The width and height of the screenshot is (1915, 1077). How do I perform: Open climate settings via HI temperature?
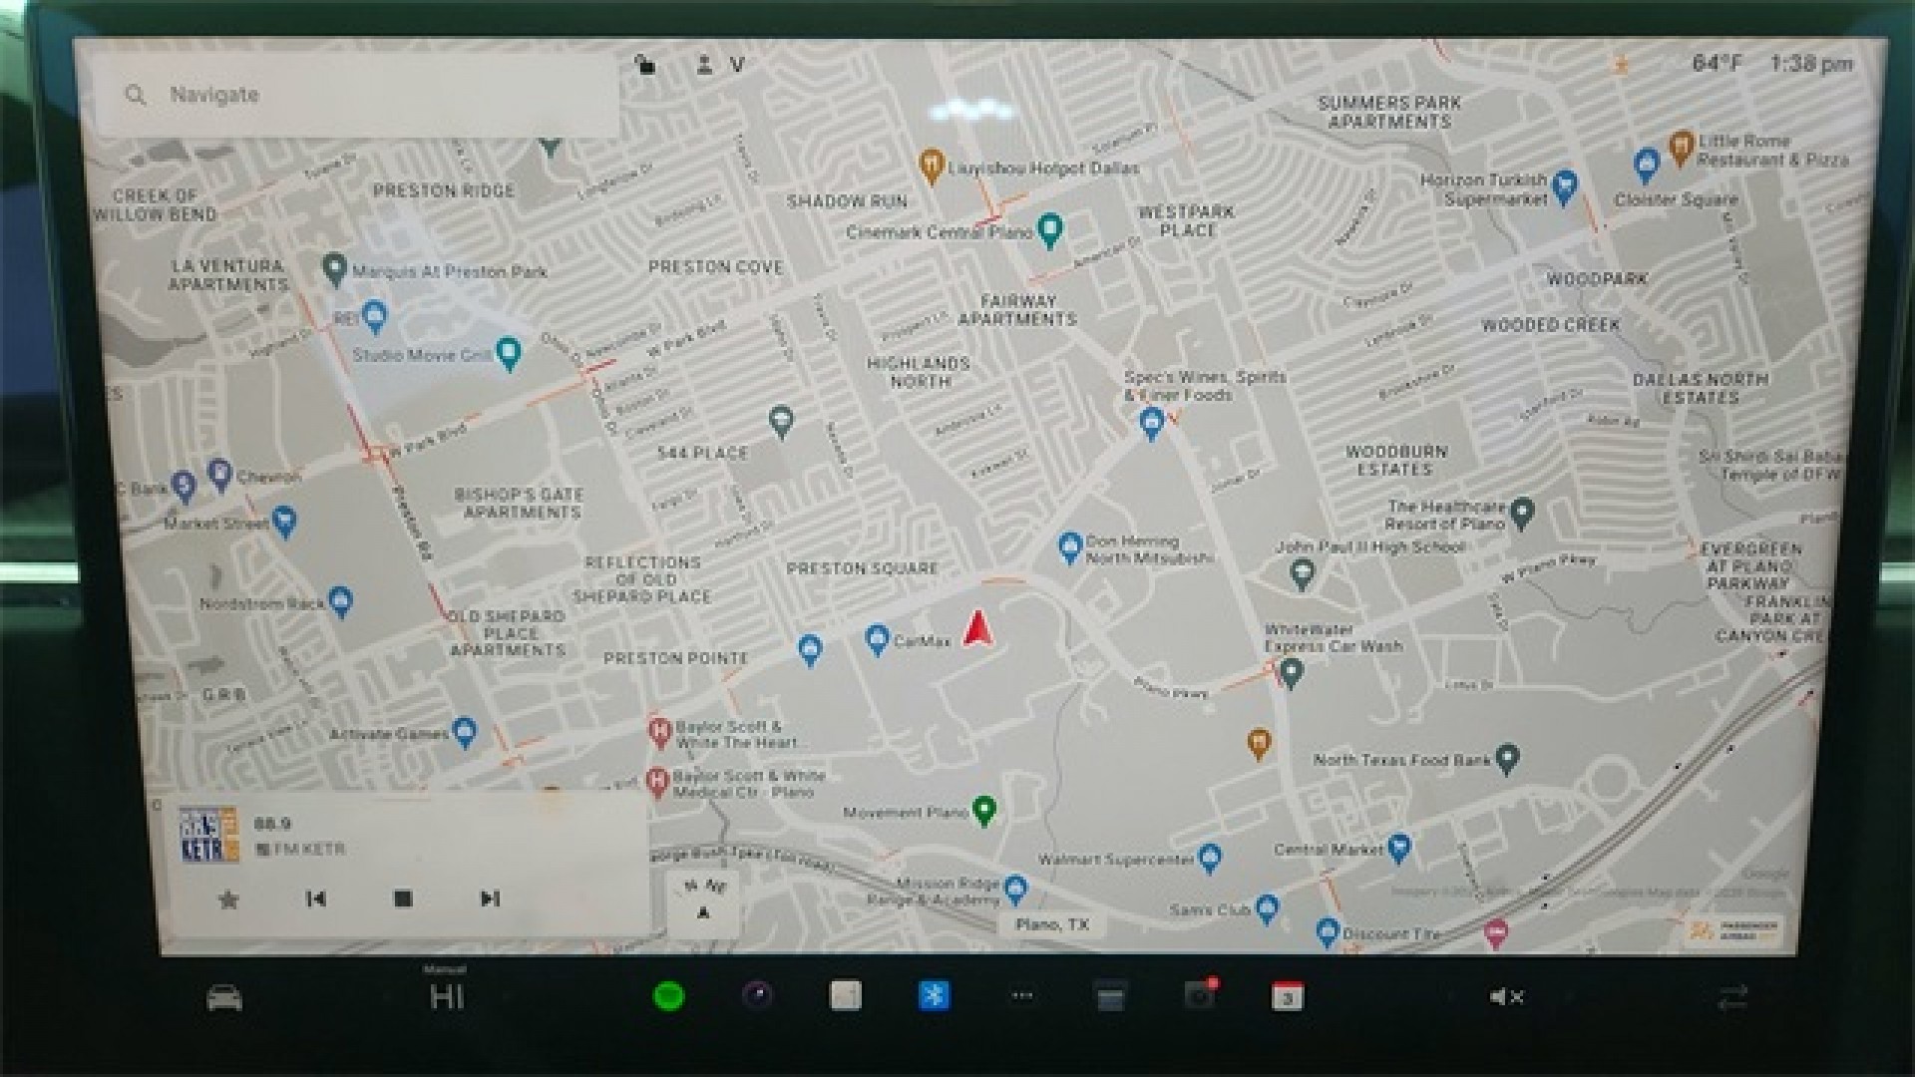coord(446,996)
